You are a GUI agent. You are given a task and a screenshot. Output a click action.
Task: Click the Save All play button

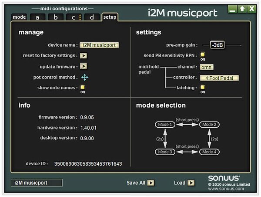point(151,183)
